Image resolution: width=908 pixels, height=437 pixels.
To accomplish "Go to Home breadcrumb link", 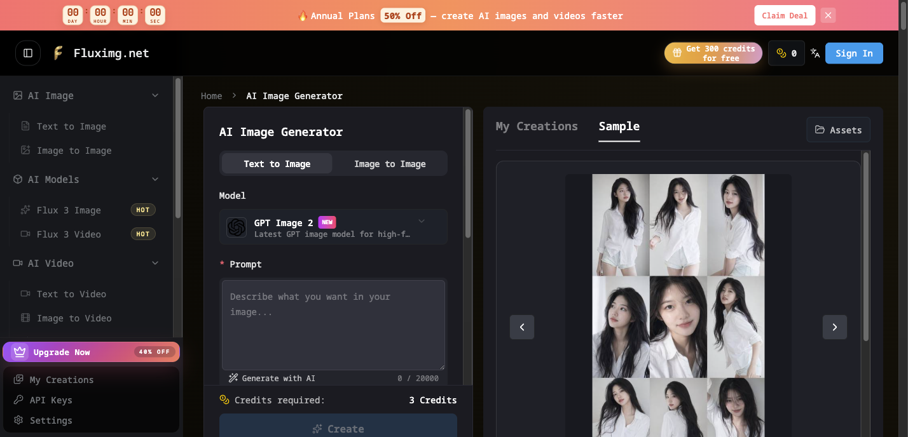I will click(x=212, y=96).
